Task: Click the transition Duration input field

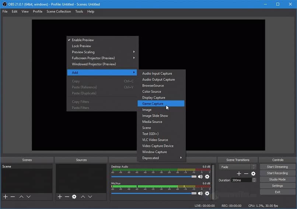Action: tap(241, 180)
